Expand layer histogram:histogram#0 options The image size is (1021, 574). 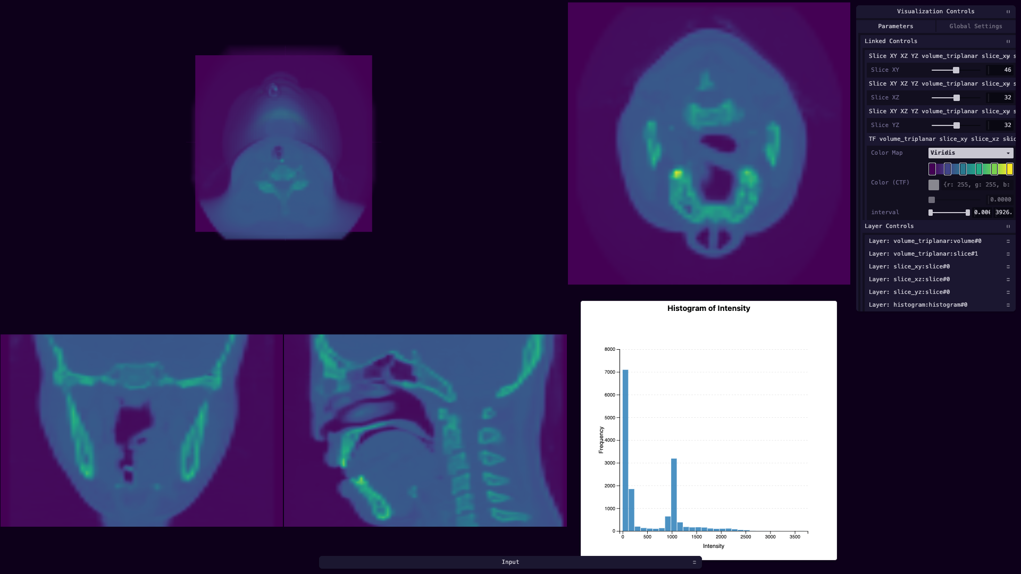tap(1008, 305)
